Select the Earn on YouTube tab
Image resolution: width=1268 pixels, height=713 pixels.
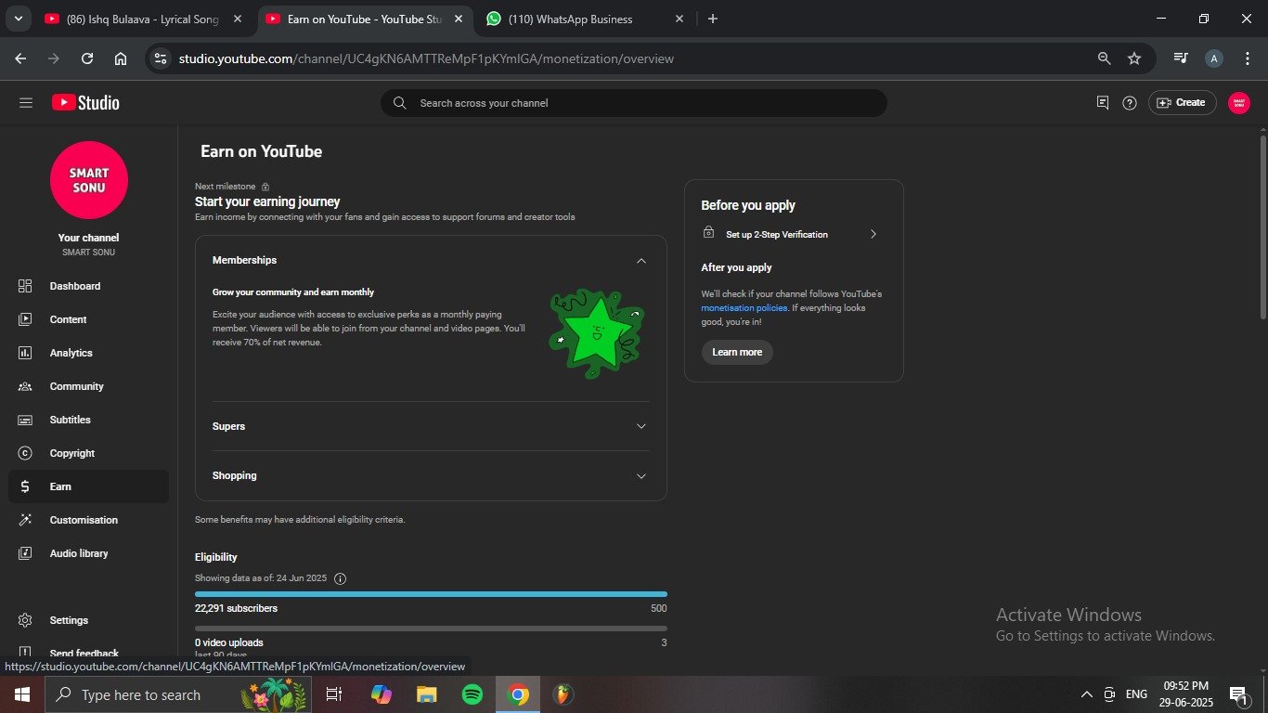pos(363,19)
